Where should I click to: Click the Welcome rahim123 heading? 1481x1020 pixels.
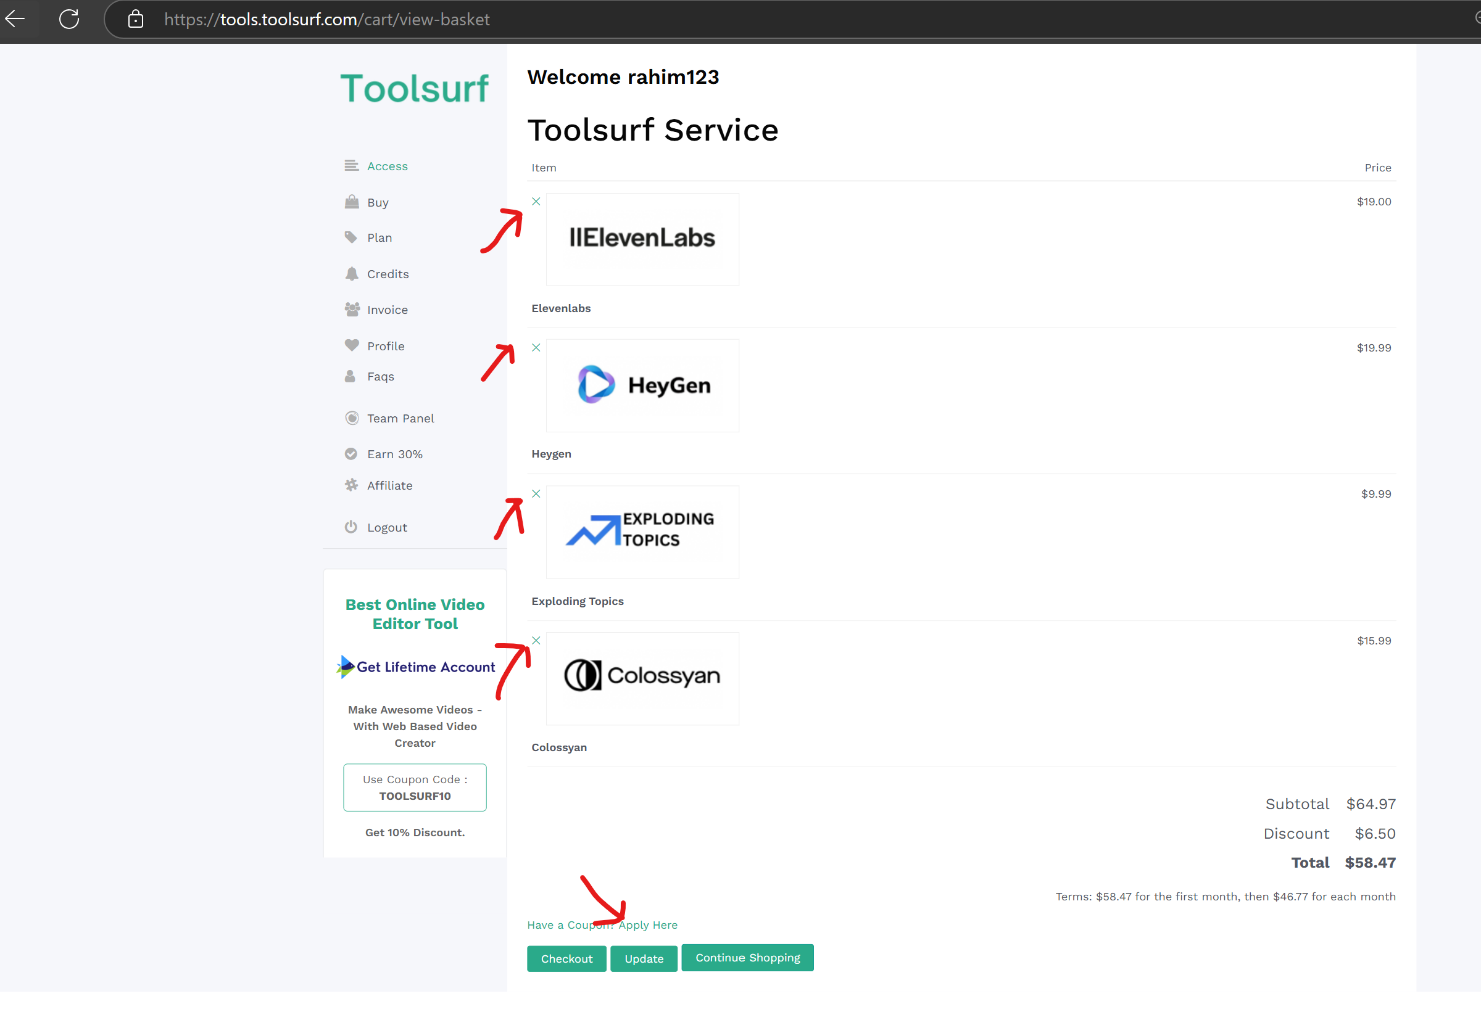[623, 77]
